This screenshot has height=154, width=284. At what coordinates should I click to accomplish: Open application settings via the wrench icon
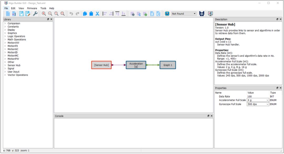tap(35, 14)
